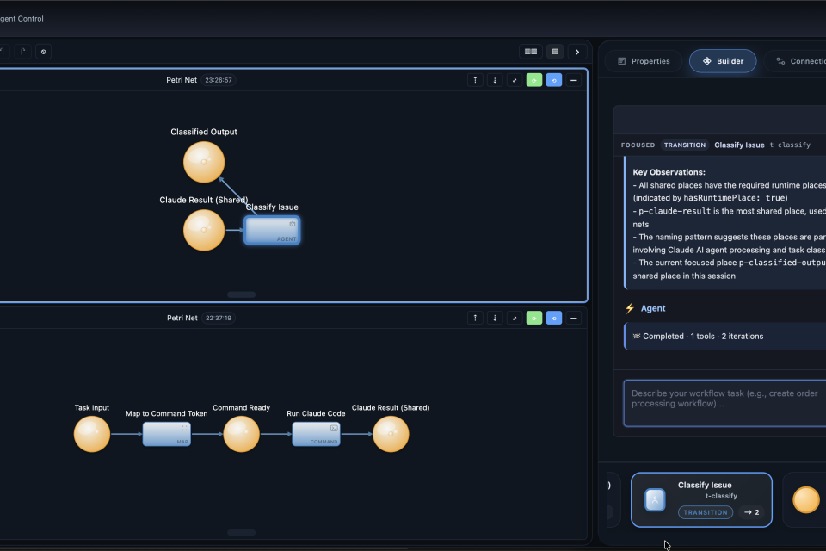Click the circular icon button in the top-left toolbar
The width and height of the screenshot is (826, 551).
[x=44, y=52]
